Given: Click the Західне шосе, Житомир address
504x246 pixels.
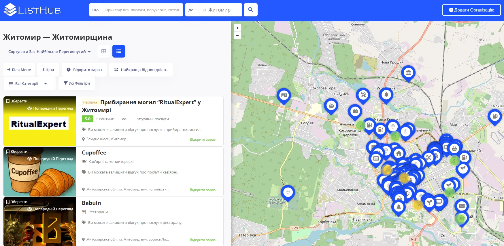Looking at the screenshot, I should pyautogui.click(x=106, y=139).
